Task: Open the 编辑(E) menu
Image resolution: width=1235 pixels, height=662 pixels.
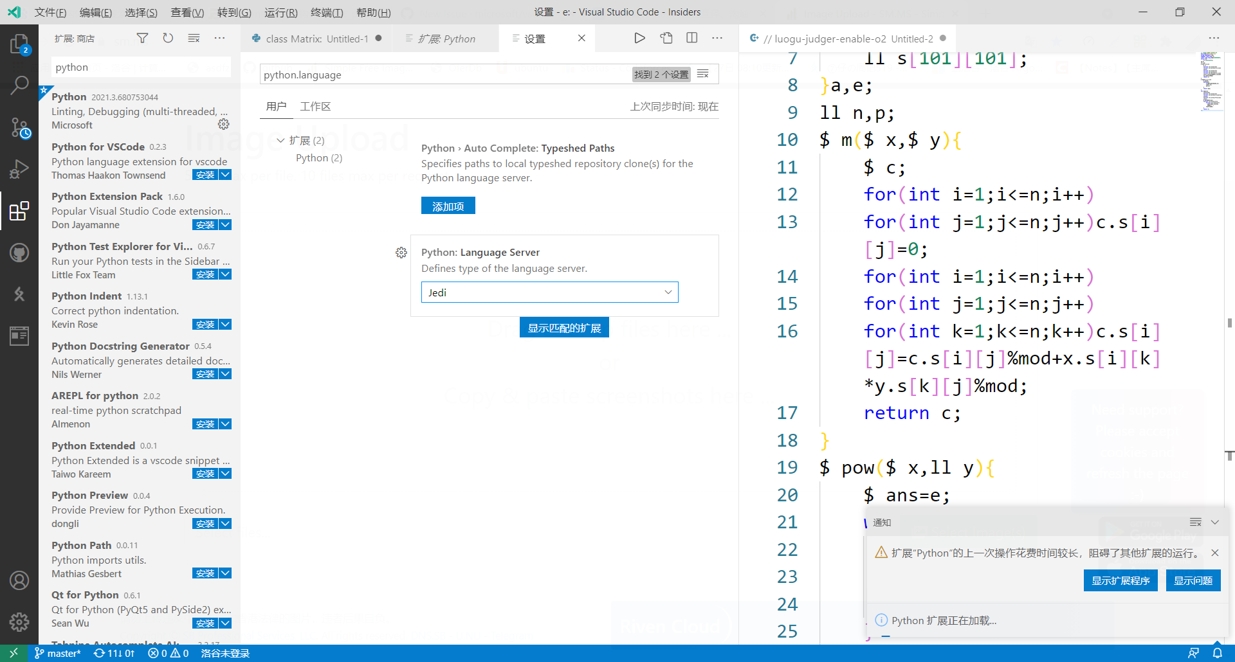Action: (95, 12)
